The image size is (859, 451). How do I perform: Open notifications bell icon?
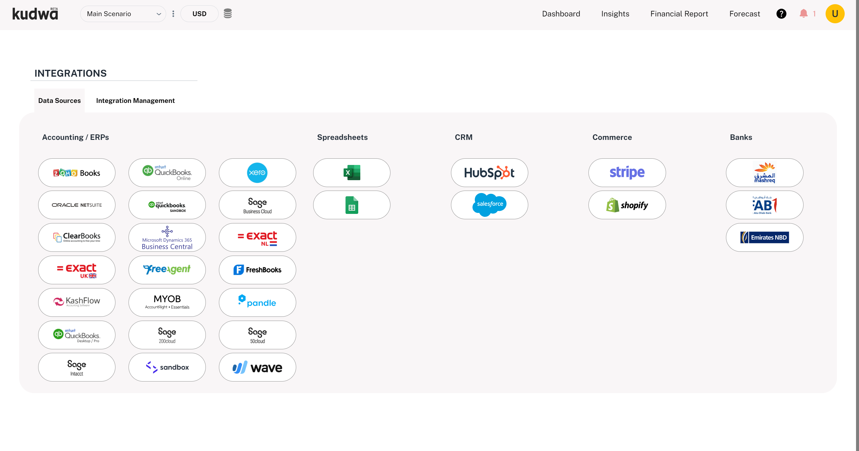(803, 14)
